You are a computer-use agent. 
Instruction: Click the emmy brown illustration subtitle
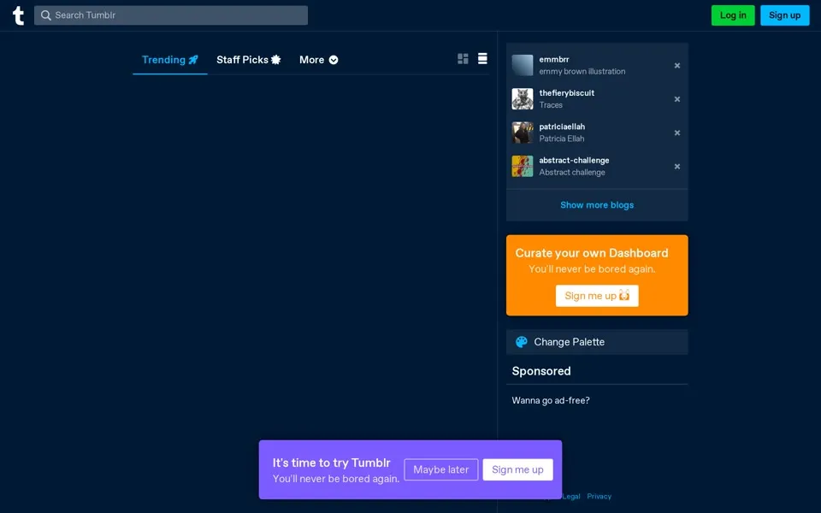point(582,71)
